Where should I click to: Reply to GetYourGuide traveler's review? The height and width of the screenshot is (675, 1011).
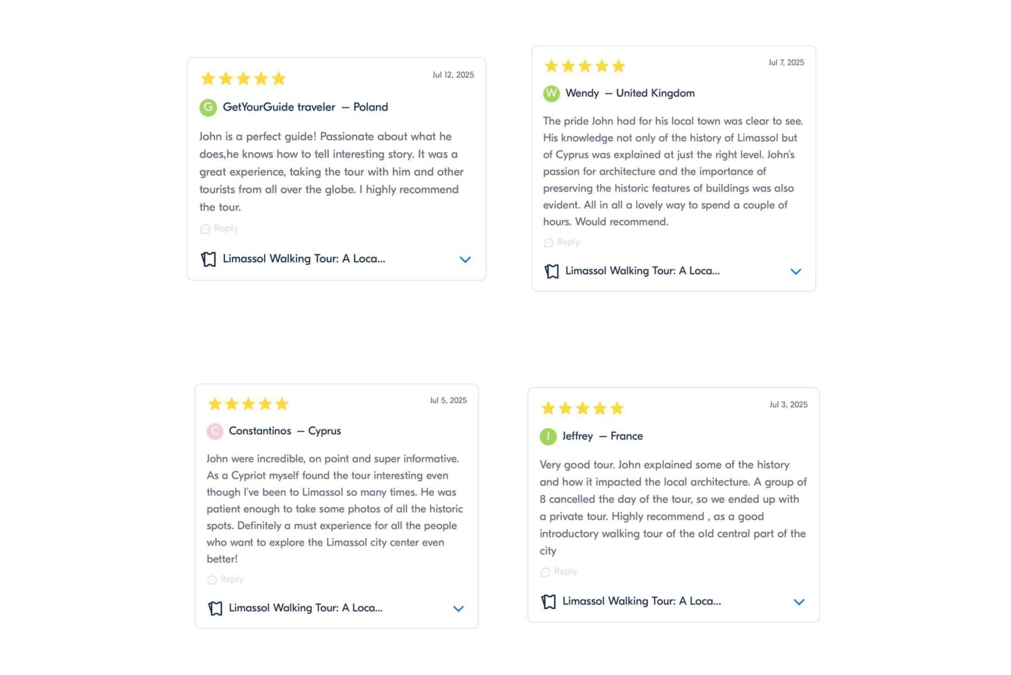pos(220,229)
